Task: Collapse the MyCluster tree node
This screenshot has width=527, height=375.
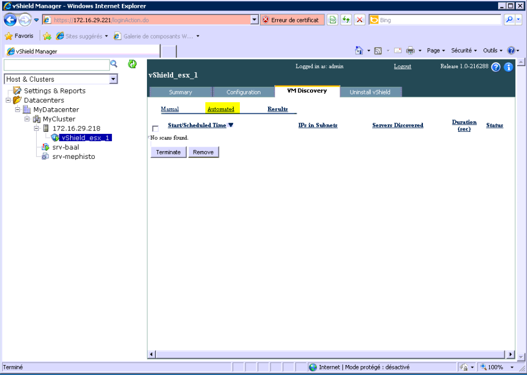Action: coord(27,119)
